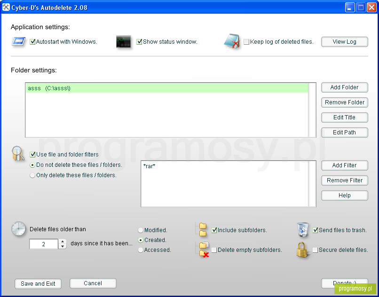Increase days value with up arrow
Image resolution: width=379 pixels, height=297 pixels.
tap(63, 242)
